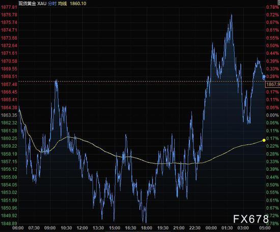Click the 现货黄金 XAU chart title
This screenshot has width=280, height=232.
click(32, 4)
